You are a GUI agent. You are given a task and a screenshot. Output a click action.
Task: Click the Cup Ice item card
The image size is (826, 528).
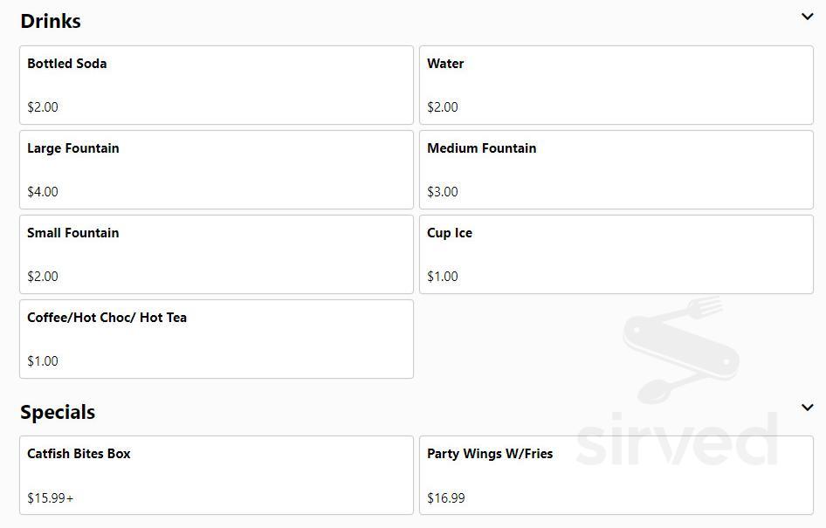(x=616, y=254)
